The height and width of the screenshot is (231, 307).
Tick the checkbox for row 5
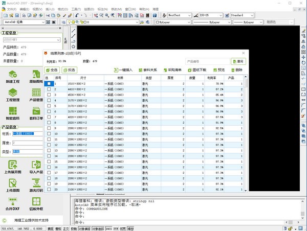coord(49,106)
